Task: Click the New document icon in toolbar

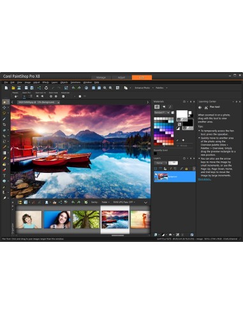Action: pyautogui.click(x=6, y=88)
